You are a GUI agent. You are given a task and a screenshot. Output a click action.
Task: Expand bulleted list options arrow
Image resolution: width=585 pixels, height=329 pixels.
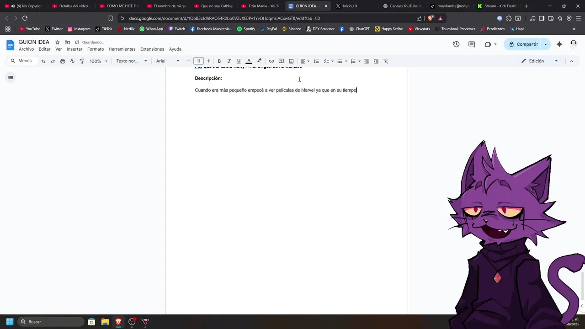346,61
